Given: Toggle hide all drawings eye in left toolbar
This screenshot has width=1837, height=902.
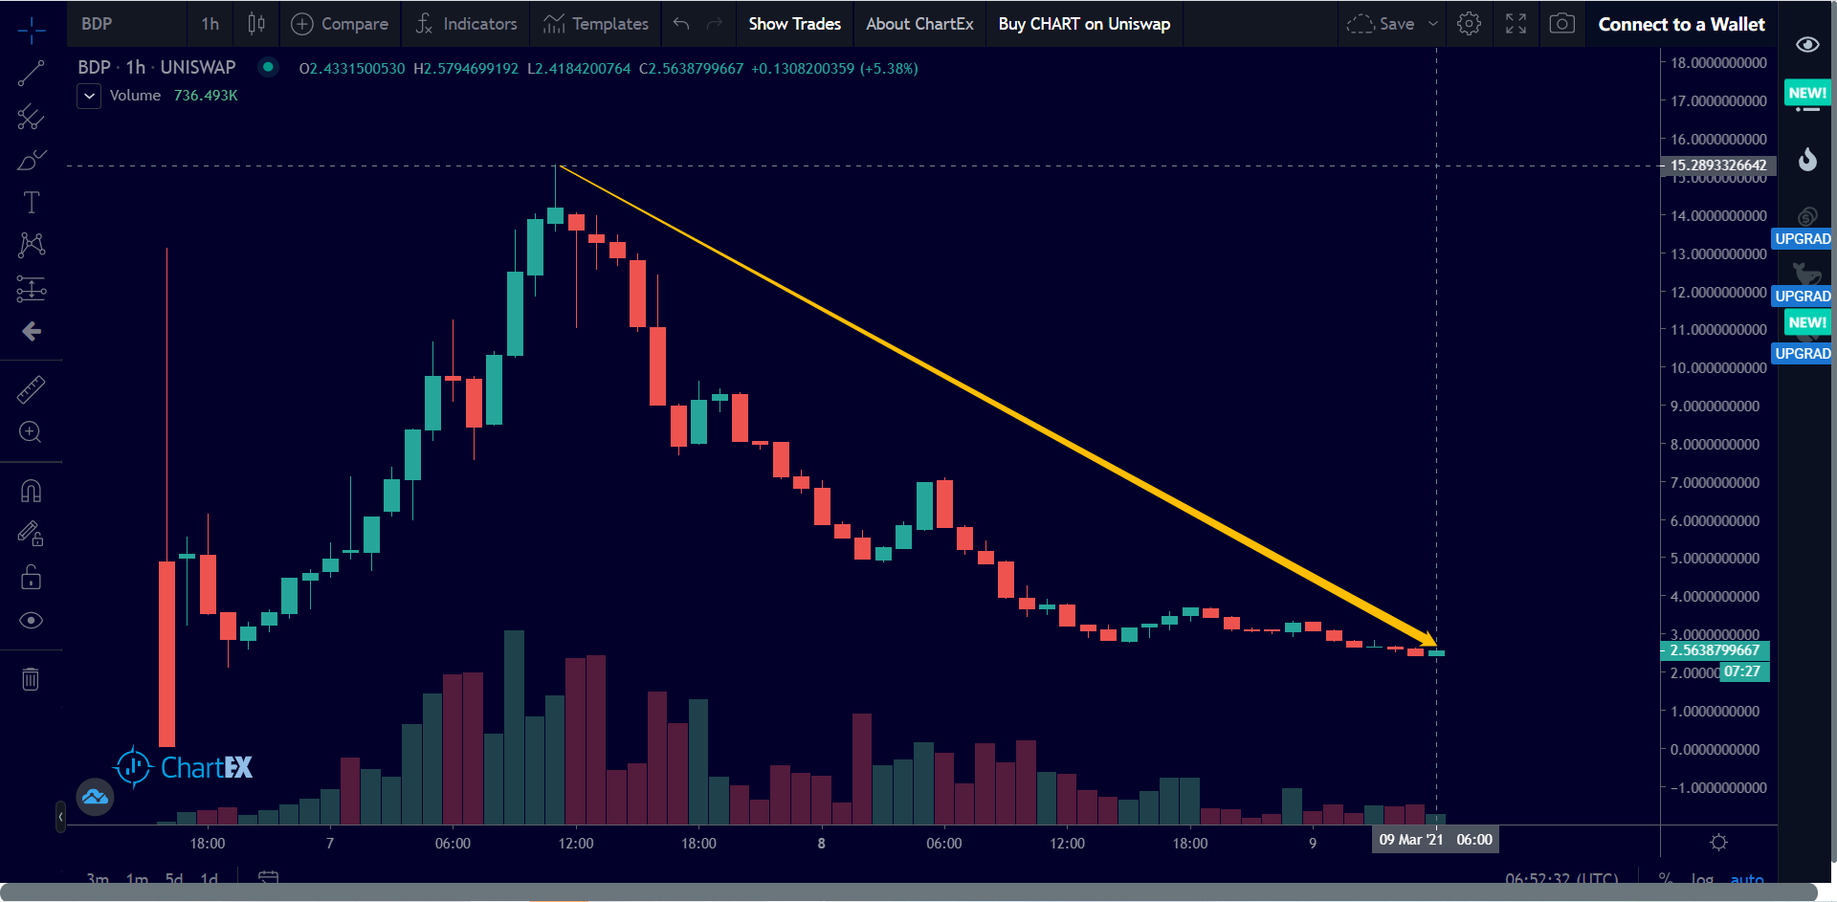Looking at the screenshot, I should coord(31,621).
